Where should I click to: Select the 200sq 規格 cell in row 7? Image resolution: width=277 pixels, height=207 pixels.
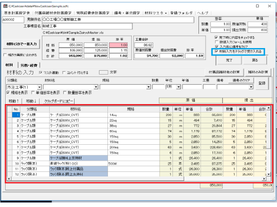pyautogui.click(x=133, y=147)
